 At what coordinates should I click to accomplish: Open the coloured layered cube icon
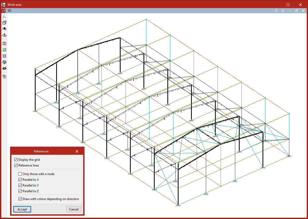(x=4, y=62)
